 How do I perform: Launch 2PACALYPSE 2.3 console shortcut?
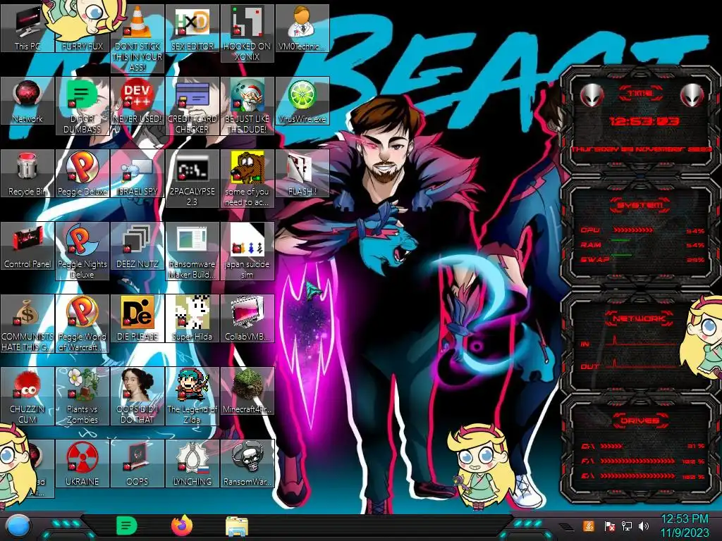tap(192, 178)
